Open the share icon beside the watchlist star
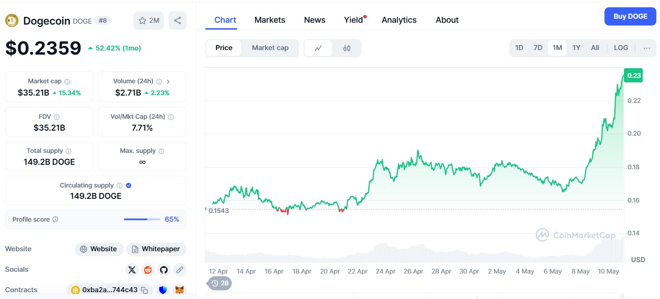 pyautogui.click(x=177, y=20)
